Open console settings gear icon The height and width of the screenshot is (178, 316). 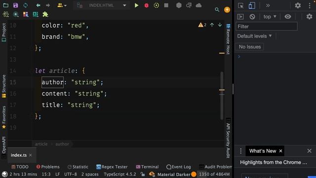pyautogui.click(x=309, y=16)
